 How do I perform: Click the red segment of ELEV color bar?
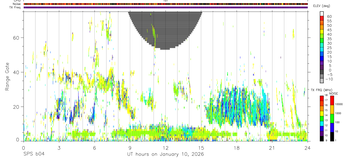pos(322,18)
